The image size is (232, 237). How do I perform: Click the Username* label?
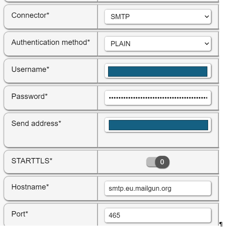[x=30, y=69]
